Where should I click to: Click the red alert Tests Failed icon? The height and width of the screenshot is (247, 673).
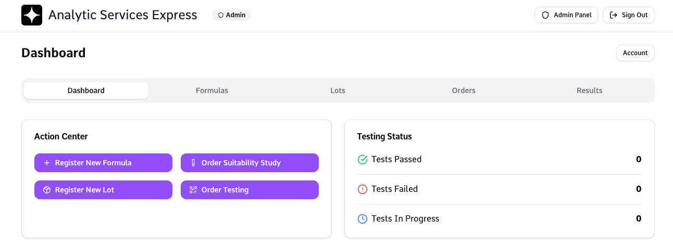pos(363,189)
